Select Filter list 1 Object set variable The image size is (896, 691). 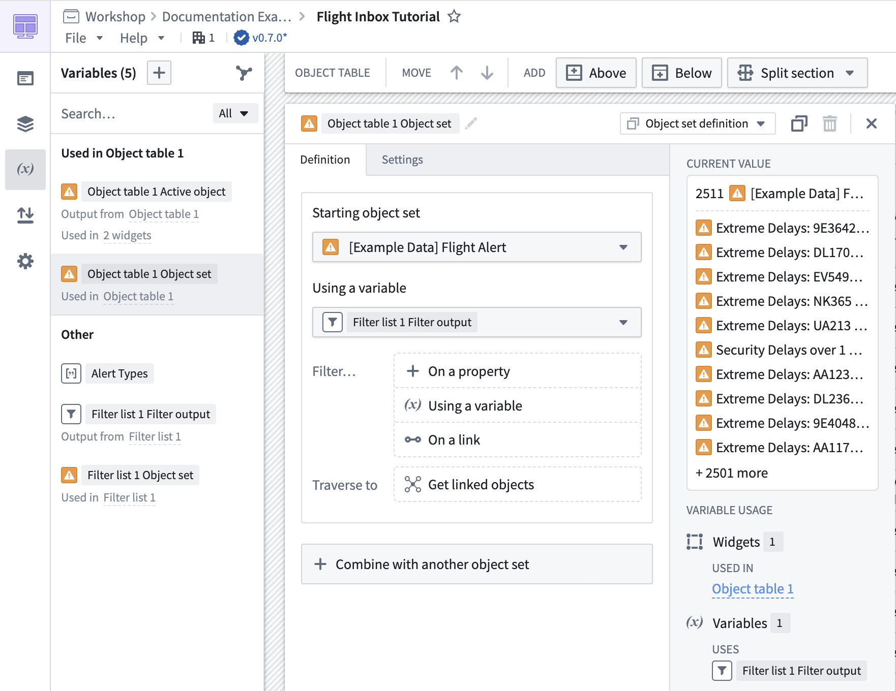(x=140, y=475)
